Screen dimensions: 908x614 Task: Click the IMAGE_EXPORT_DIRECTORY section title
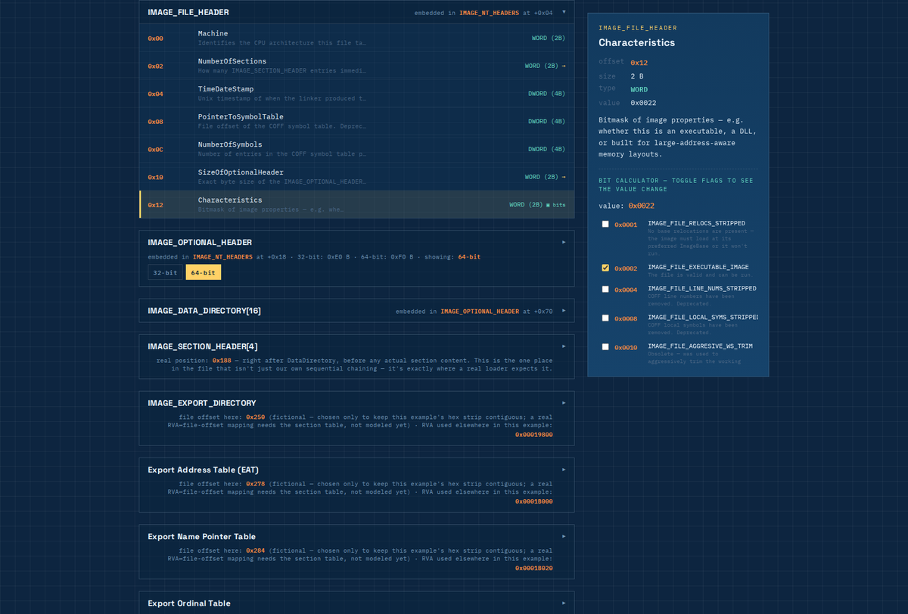pos(202,403)
